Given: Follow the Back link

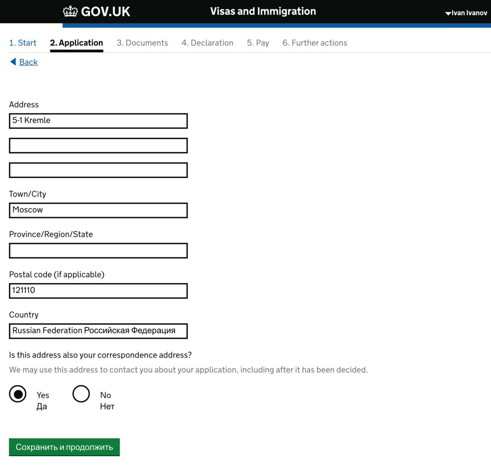Looking at the screenshot, I should (28, 62).
